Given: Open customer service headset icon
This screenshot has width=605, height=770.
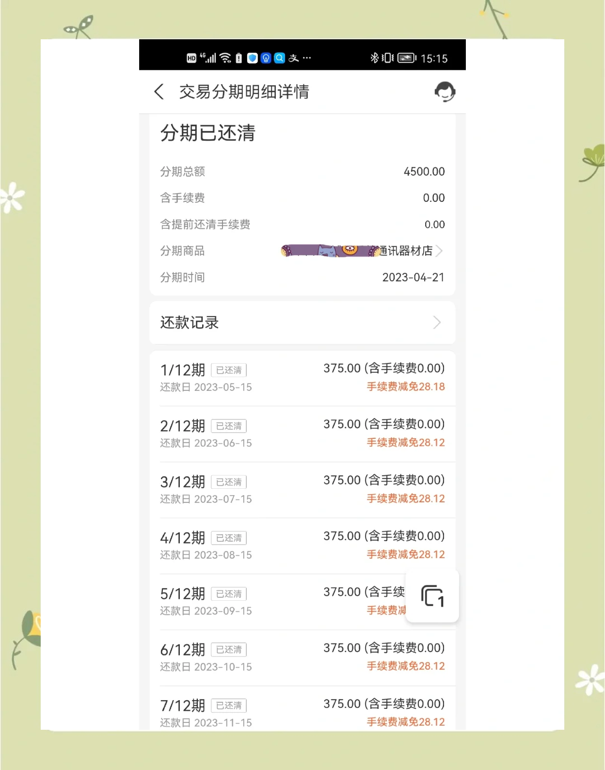Looking at the screenshot, I should pyautogui.click(x=445, y=92).
